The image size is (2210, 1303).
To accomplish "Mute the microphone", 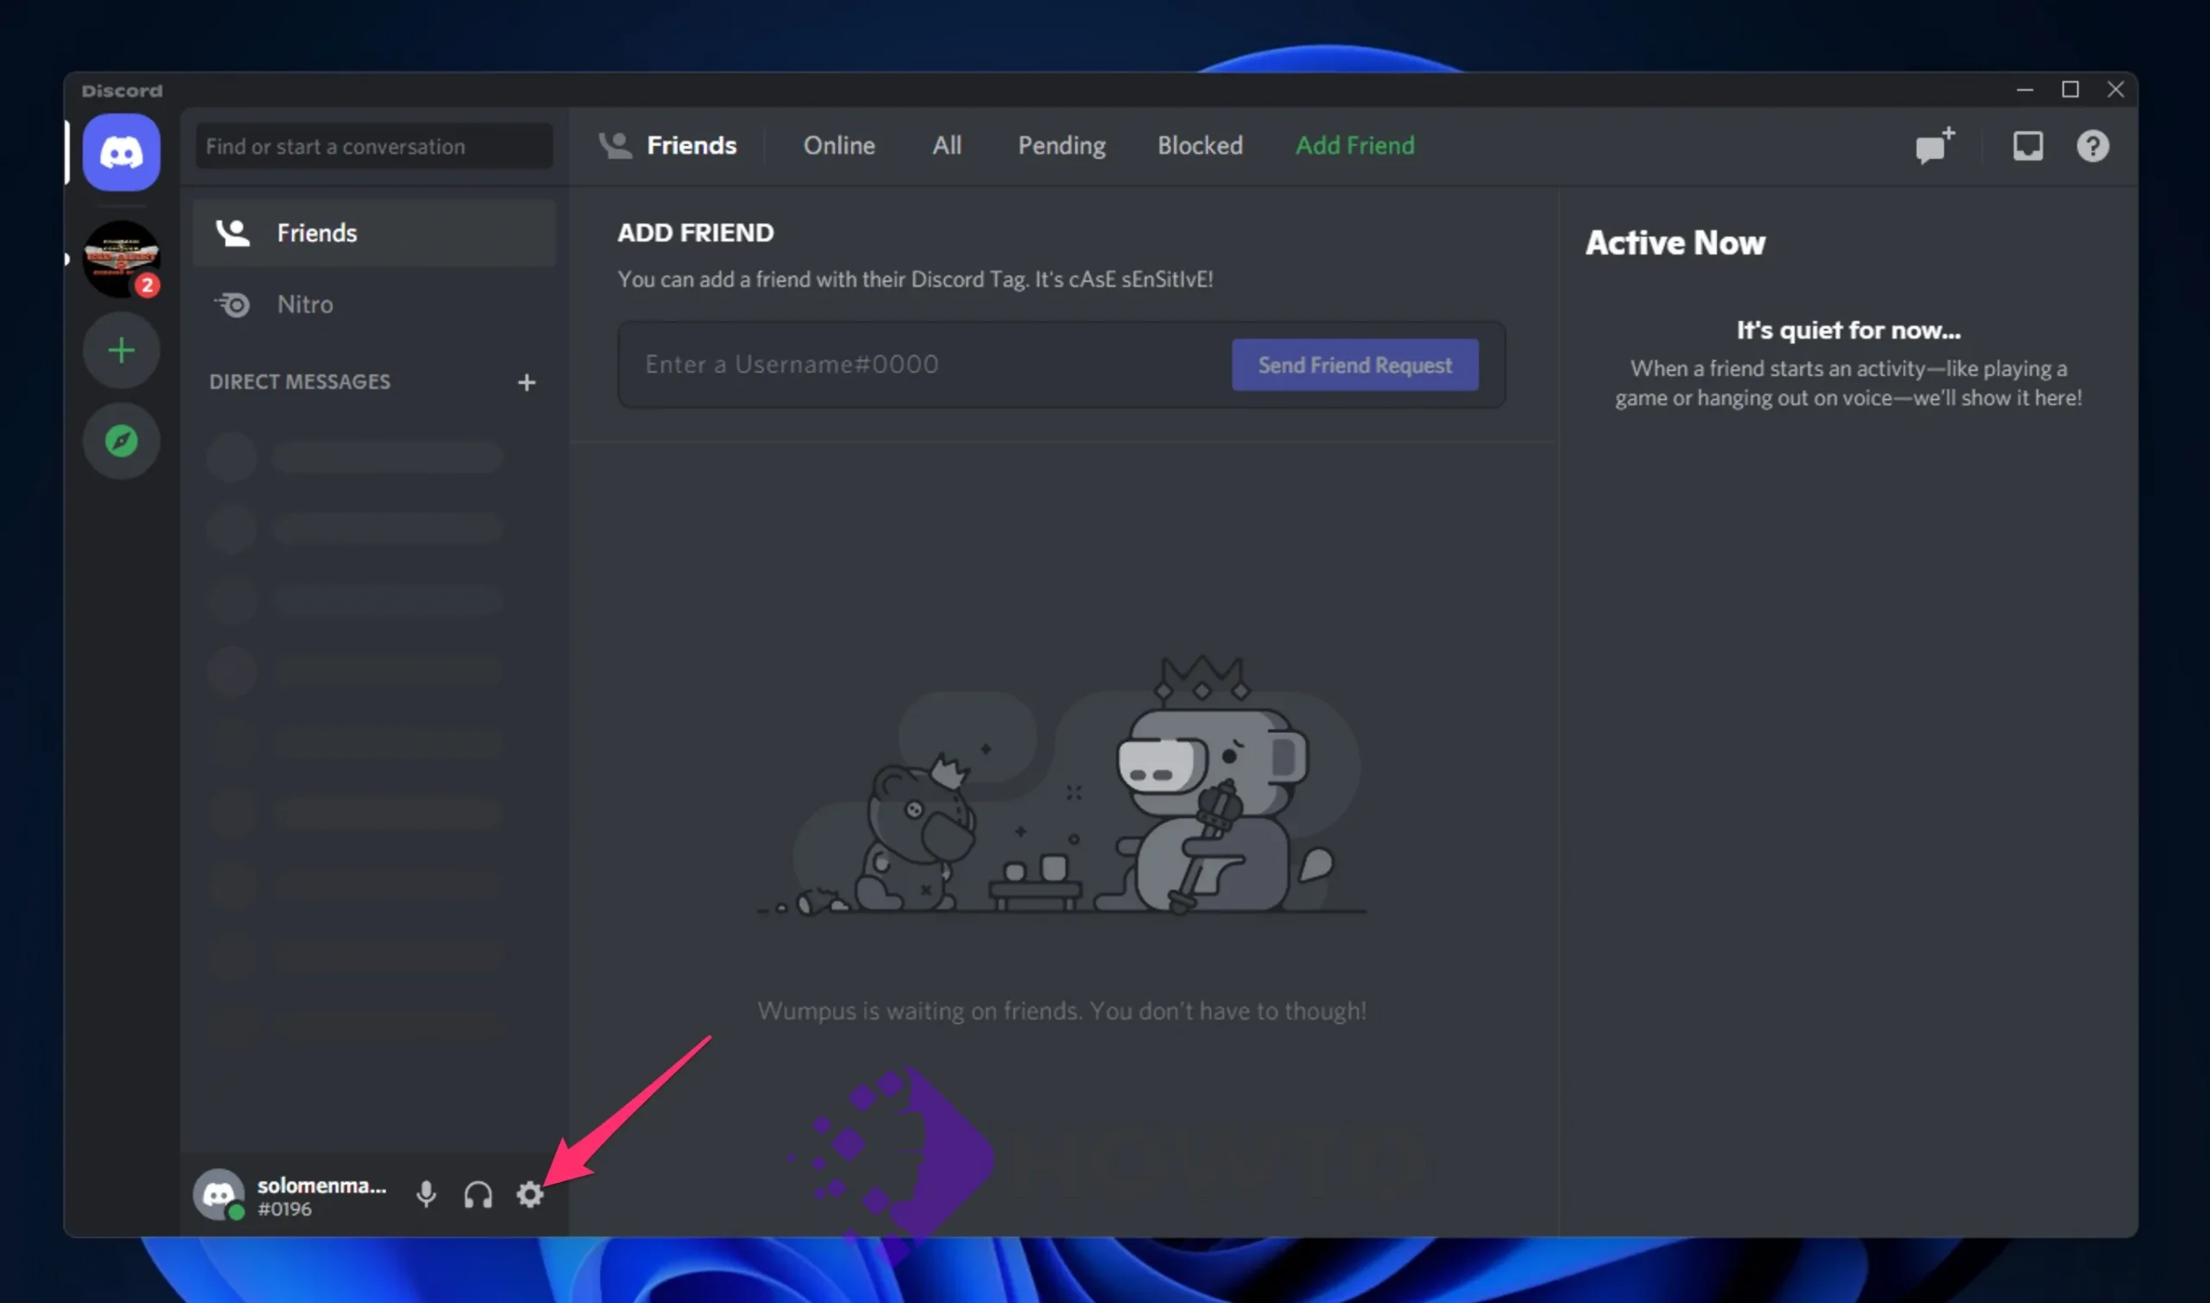I will 426,1194.
